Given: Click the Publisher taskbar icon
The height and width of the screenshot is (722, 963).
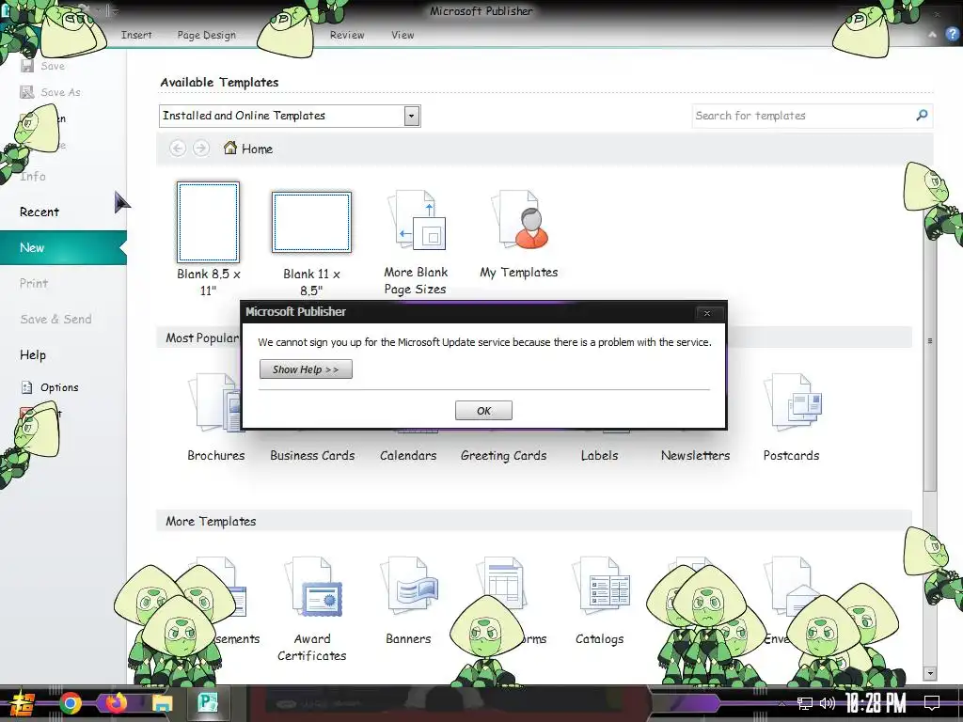Looking at the screenshot, I should pyautogui.click(x=208, y=703).
